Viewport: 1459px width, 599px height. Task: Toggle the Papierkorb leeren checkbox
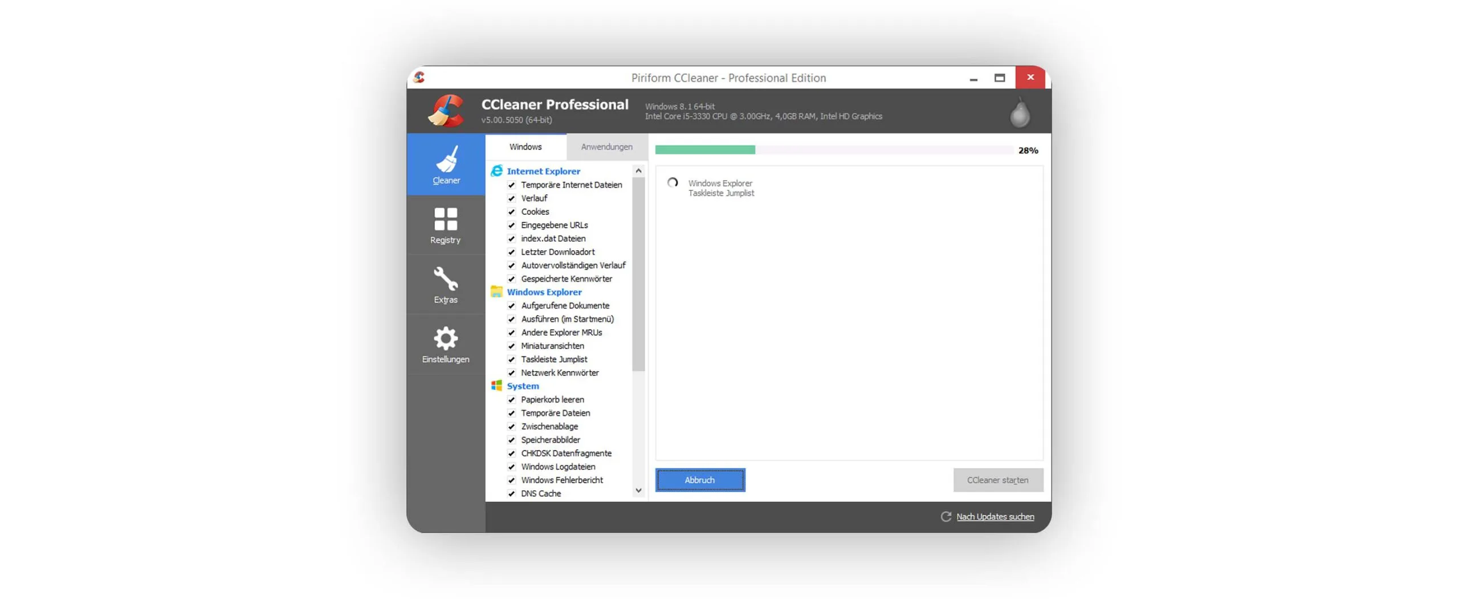pyautogui.click(x=511, y=400)
